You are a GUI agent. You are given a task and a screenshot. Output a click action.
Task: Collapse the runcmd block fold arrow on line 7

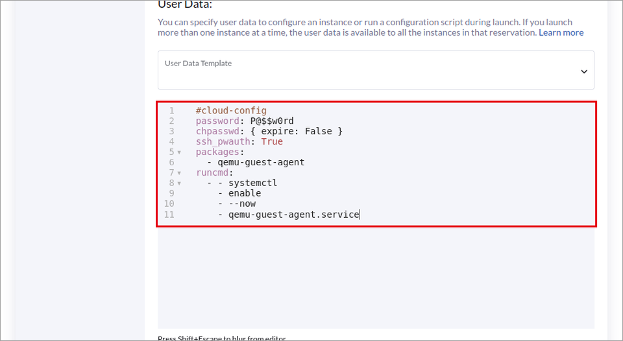point(179,173)
